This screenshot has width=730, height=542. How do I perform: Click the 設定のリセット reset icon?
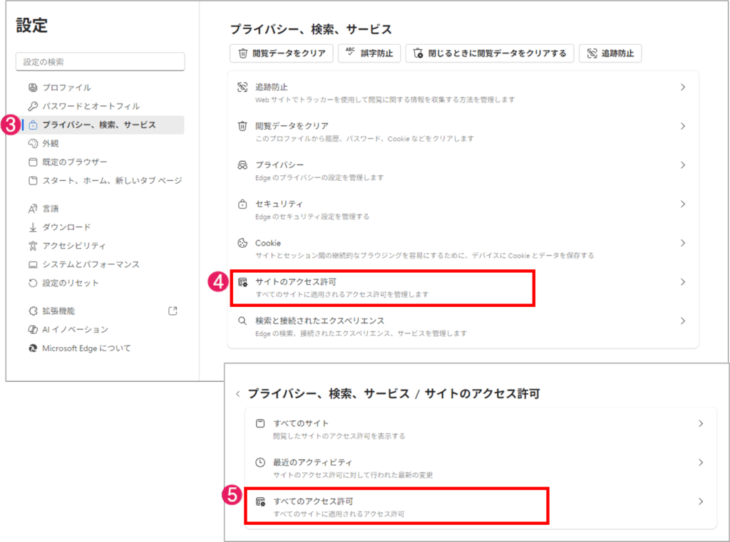pos(32,283)
